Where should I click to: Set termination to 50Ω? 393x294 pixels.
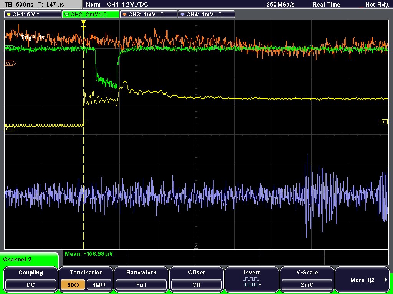click(73, 285)
